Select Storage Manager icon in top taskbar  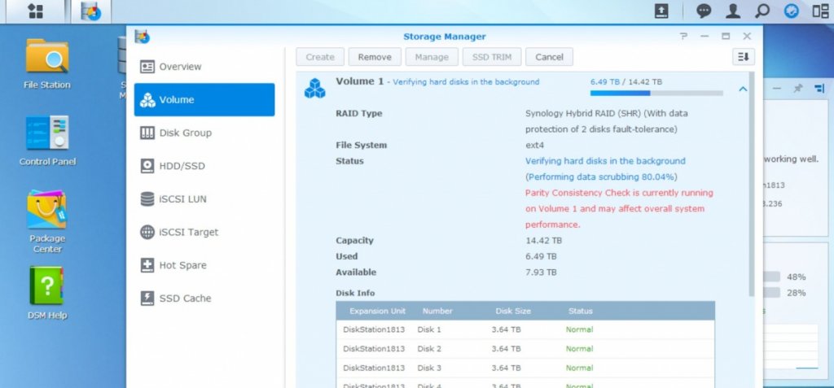coord(90,11)
